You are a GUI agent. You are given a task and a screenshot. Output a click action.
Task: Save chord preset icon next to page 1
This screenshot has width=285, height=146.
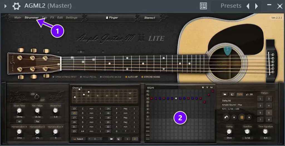tap(119, 139)
